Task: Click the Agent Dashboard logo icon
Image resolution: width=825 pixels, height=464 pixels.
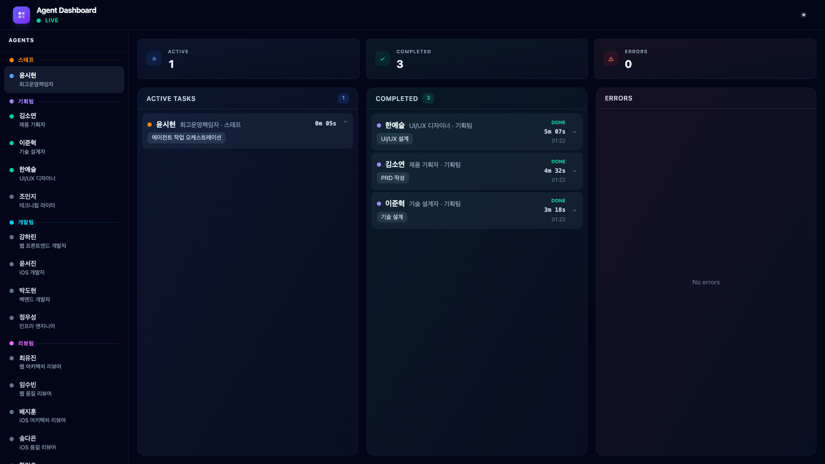Action: pos(21,15)
